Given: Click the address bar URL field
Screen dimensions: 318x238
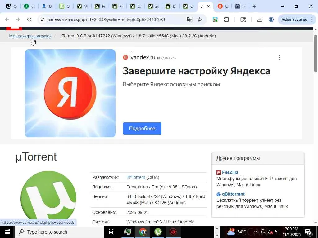Looking at the screenshot, I should [x=107, y=20].
